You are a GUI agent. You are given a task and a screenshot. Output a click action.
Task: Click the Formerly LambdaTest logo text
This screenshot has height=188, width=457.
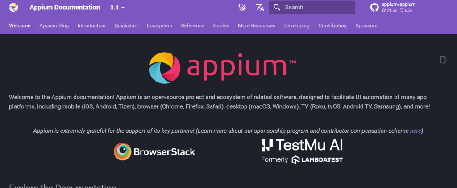click(302, 160)
